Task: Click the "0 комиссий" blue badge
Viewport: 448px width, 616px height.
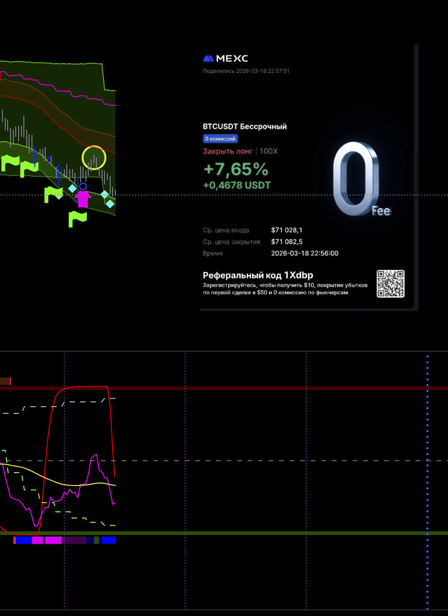Action: (220, 139)
